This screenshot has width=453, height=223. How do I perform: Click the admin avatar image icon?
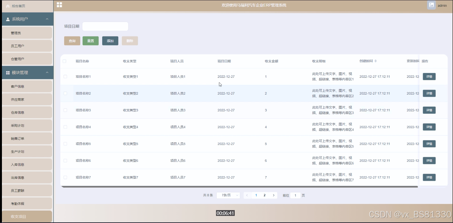tap(431, 5)
